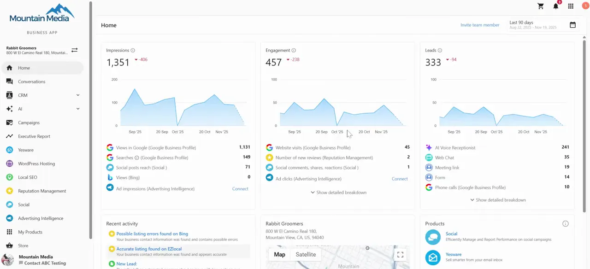
Task: Open the date range calendar icon
Action: pos(572,25)
